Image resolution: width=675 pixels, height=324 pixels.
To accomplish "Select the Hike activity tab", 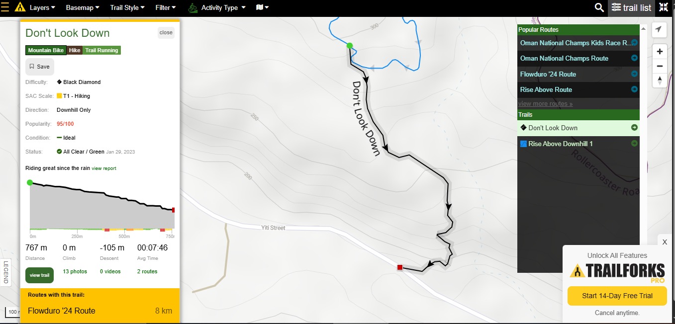I will 75,50.
